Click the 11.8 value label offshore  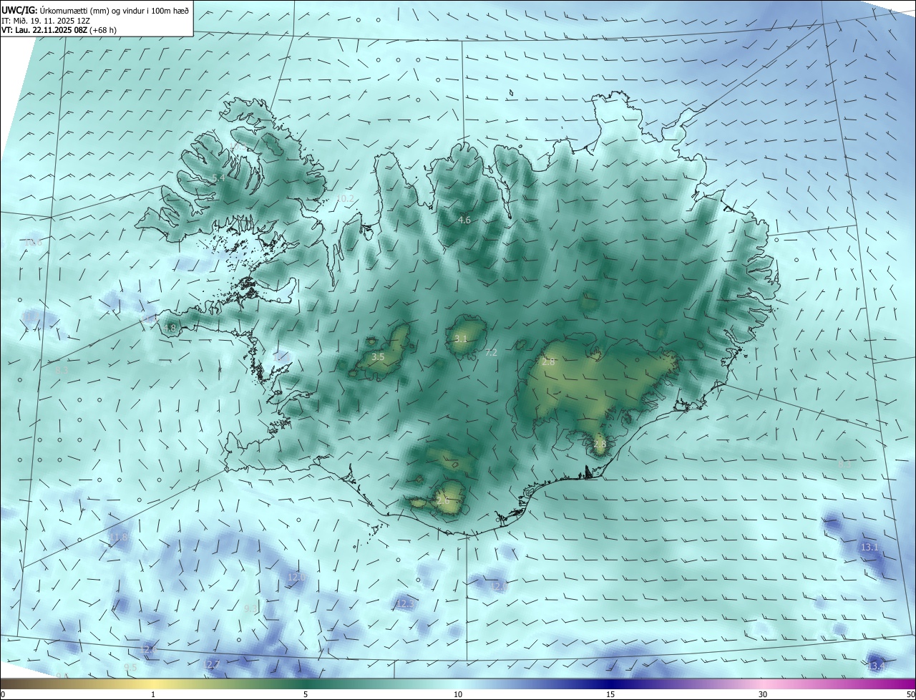(119, 537)
